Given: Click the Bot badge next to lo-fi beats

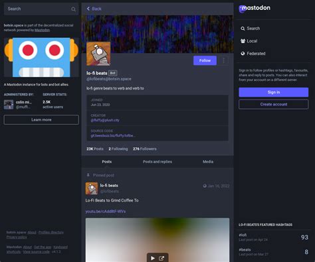Looking at the screenshot, I should [x=113, y=73].
